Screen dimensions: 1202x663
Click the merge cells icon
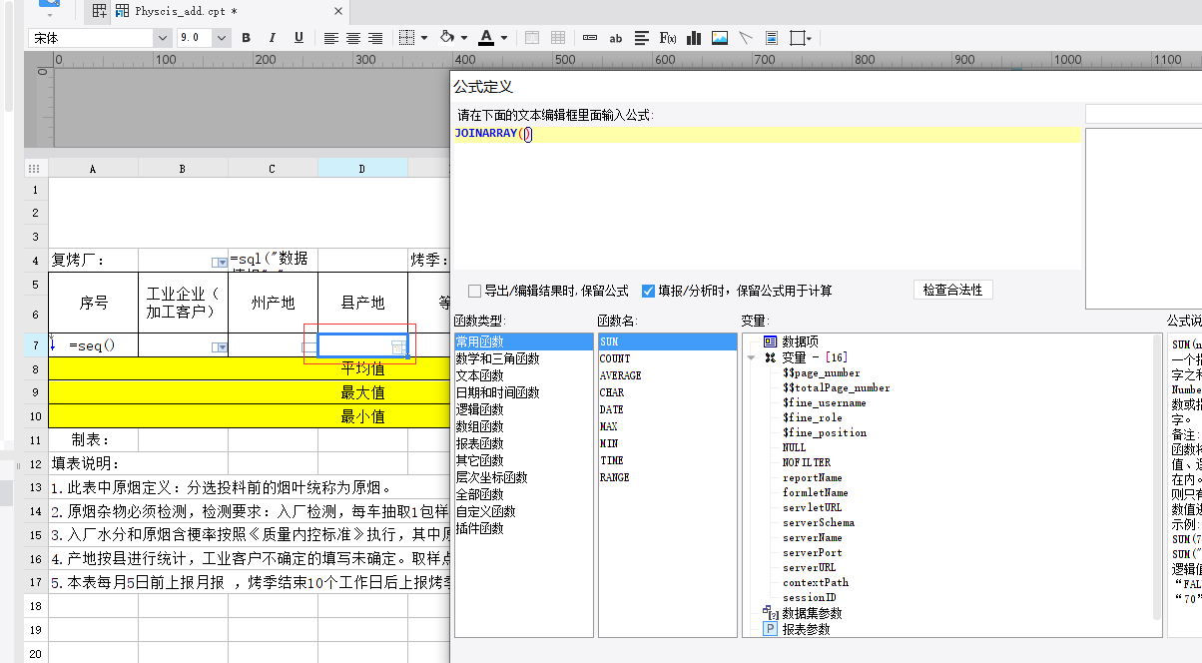(x=532, y=38)
